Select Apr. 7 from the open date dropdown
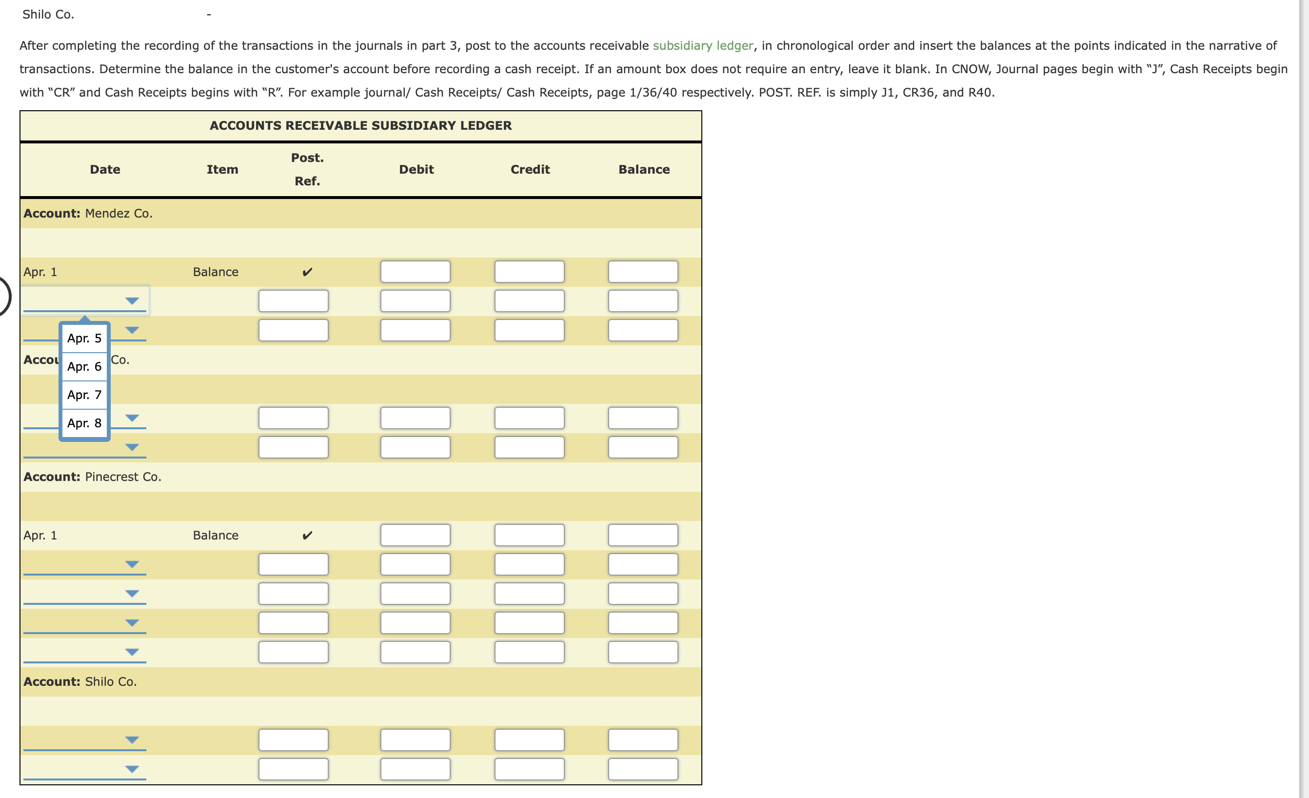 point(84,395)
